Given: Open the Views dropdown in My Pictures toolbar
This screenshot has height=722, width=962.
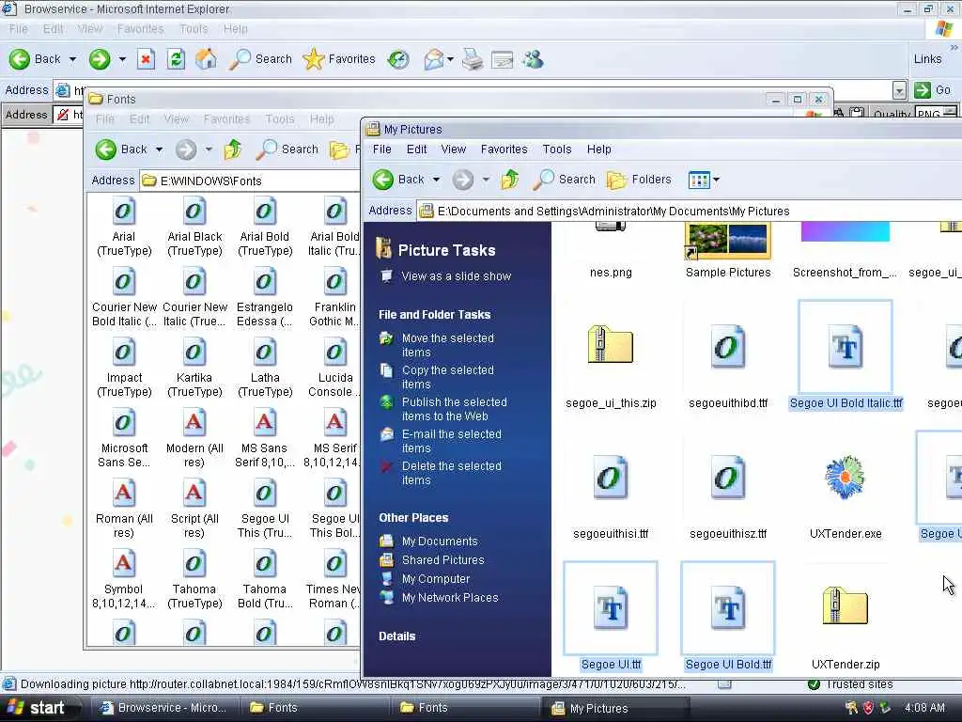Looking at the screenshot, I should [715, 180].
